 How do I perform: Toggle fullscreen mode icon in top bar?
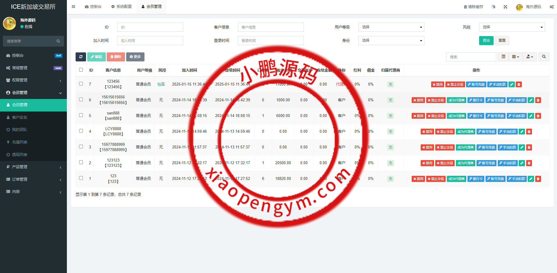click(506, 7)
